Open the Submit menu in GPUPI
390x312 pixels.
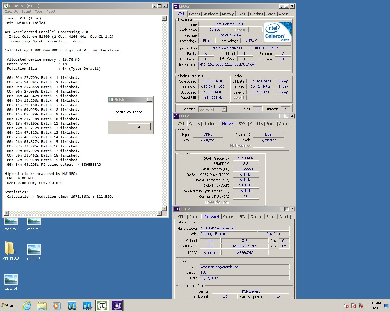tap(27, 12)
